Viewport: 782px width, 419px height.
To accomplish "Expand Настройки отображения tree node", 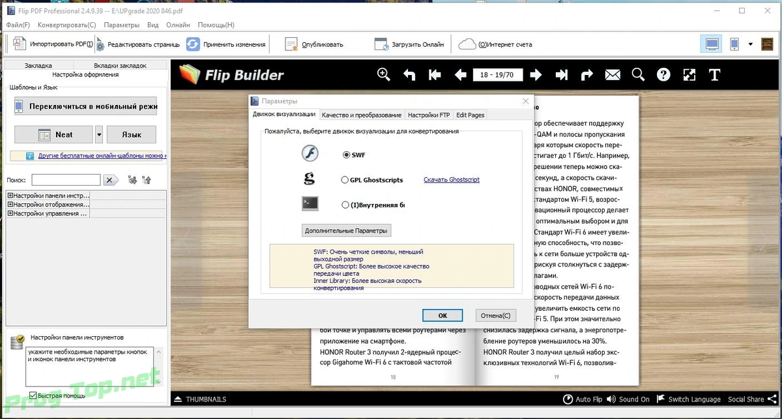I will [x=10, y=205].
